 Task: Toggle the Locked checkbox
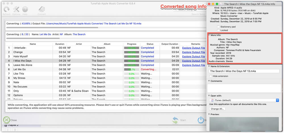pos(218,30)
